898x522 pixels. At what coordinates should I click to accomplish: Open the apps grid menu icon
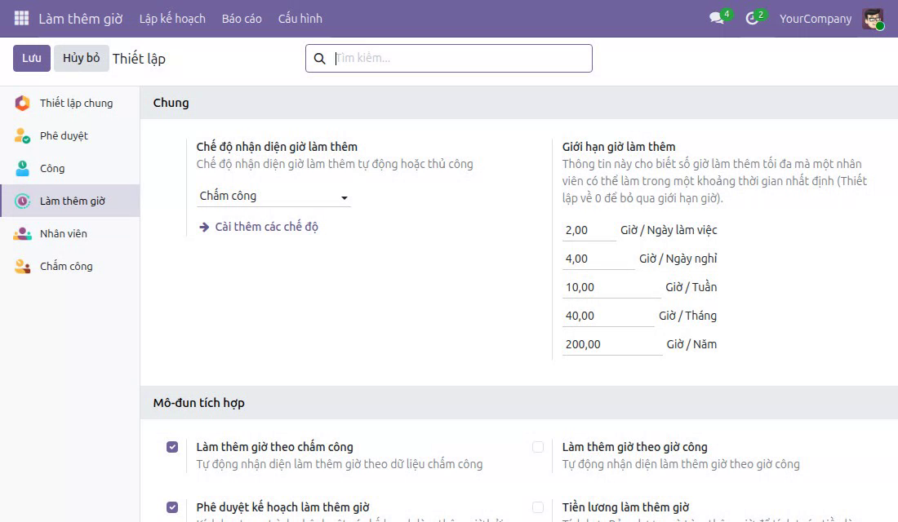(21, 18)
